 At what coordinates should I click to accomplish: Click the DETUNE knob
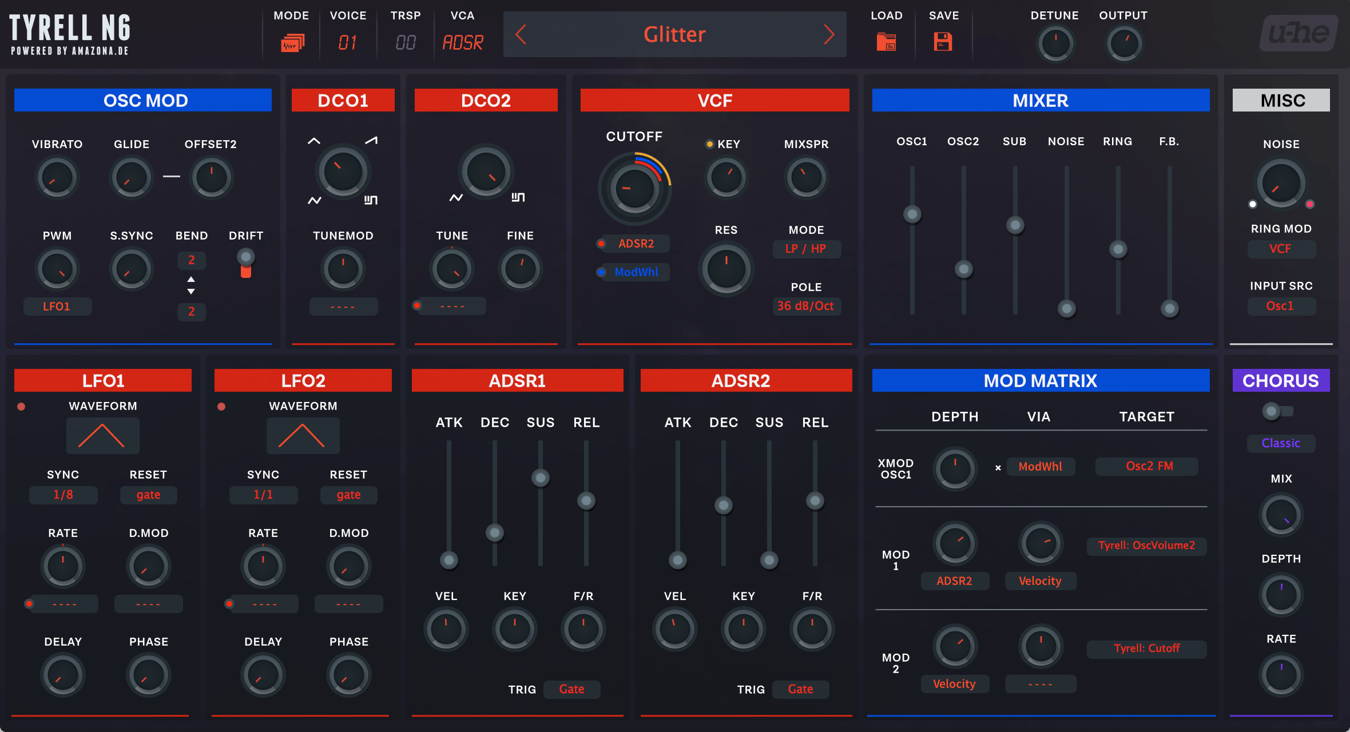[x=1055, y=43]
